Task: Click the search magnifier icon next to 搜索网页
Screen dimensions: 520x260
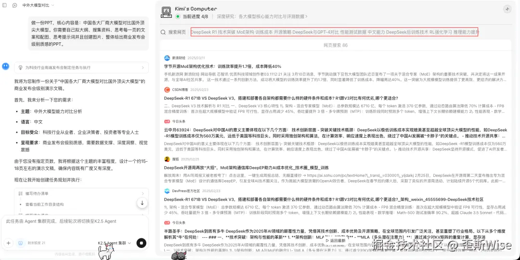Action: pos(163,32)
